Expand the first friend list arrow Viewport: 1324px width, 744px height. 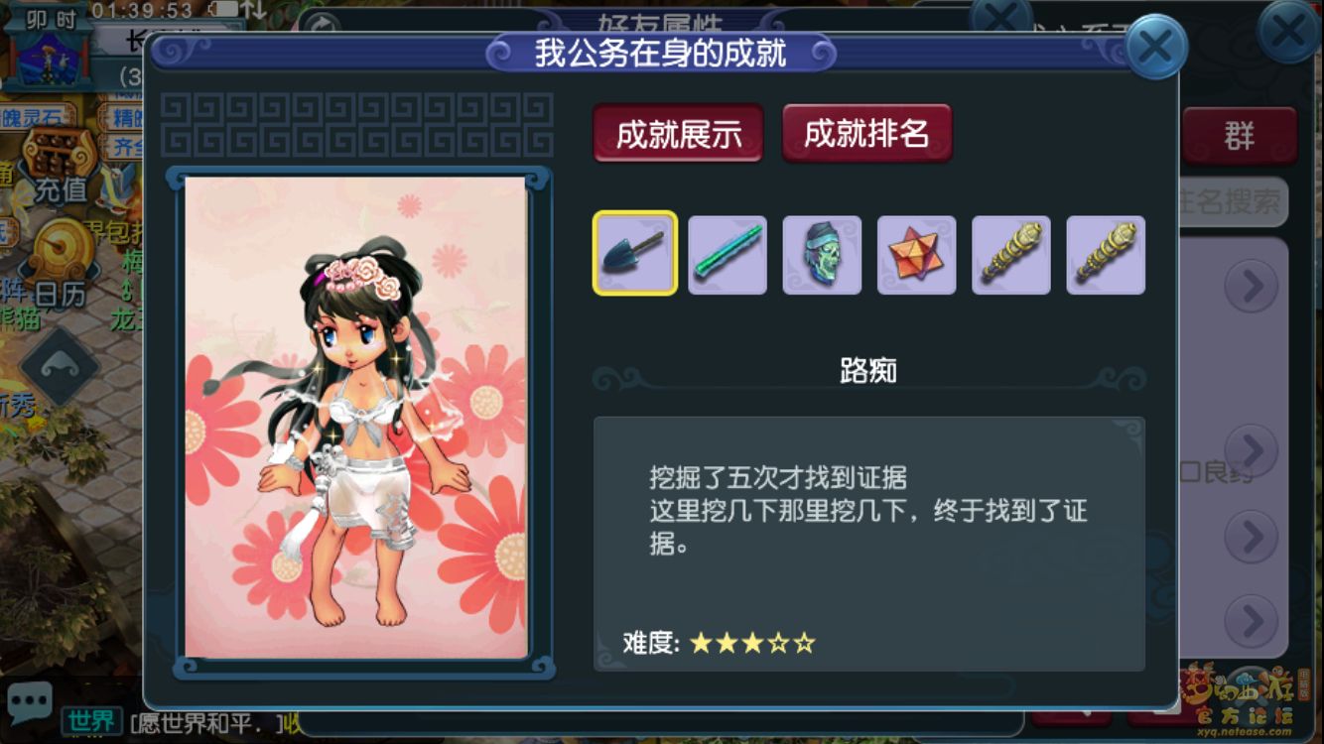click(1251, 287)
